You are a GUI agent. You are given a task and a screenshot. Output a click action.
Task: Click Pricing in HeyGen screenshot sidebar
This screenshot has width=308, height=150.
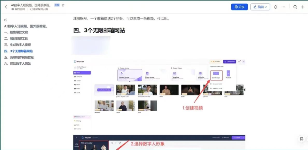tap(77, 121)
